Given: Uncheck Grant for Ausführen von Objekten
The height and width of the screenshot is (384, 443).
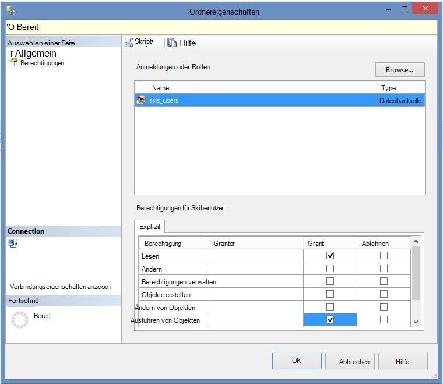Looking at the screenshot, I should 330,320.
